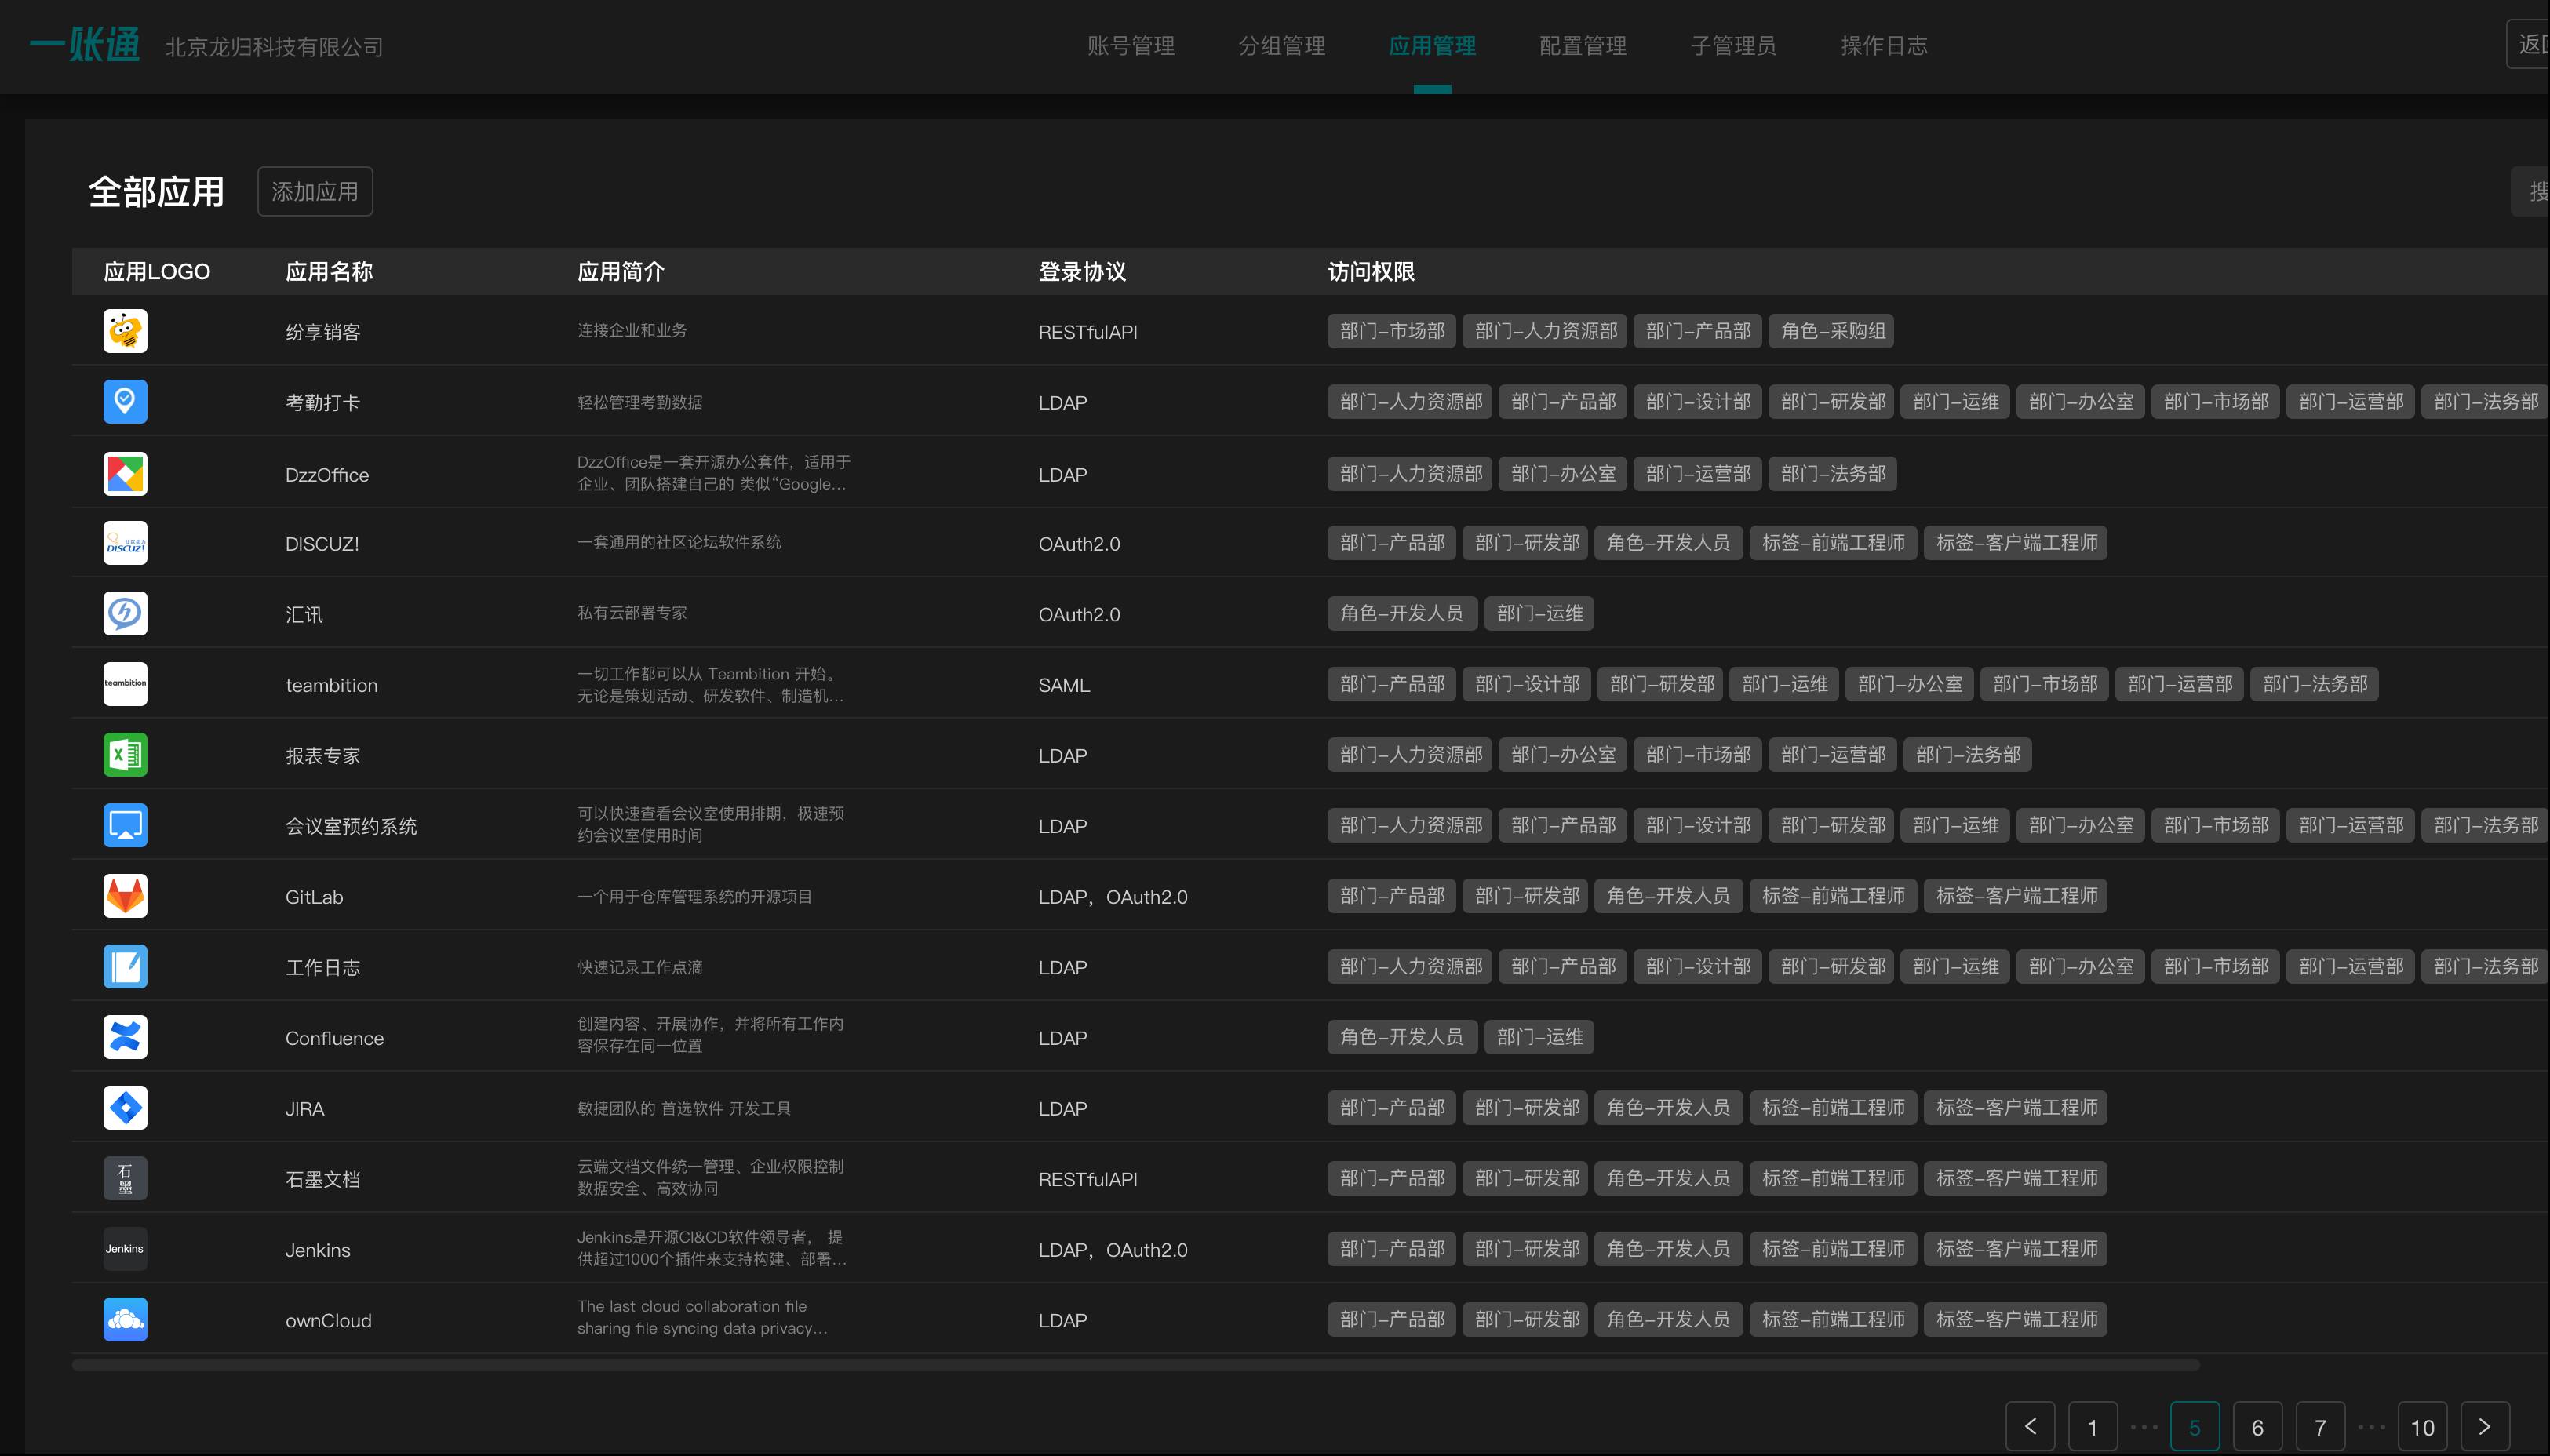
Task: Click the GitLab fox logo icon
Action: tap(125, 896)
